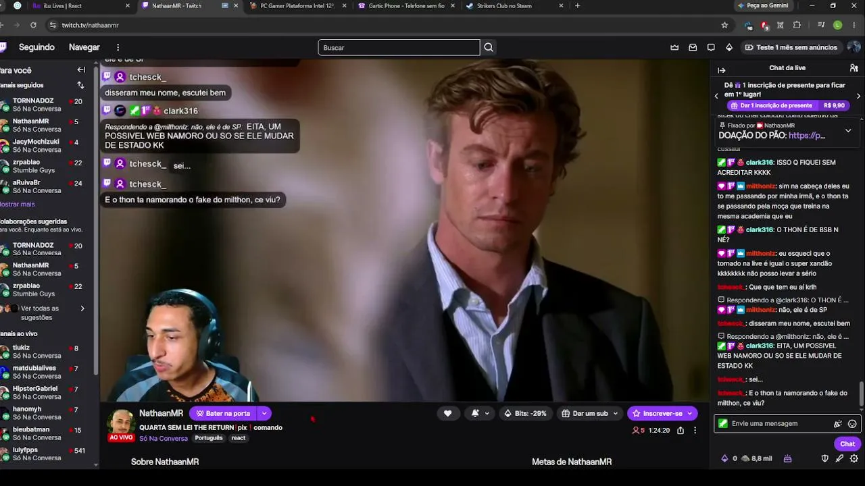Switch to Strikers Club no Steam tab
The width and height of the screenshot is (865, 486).
coord(514,5)
